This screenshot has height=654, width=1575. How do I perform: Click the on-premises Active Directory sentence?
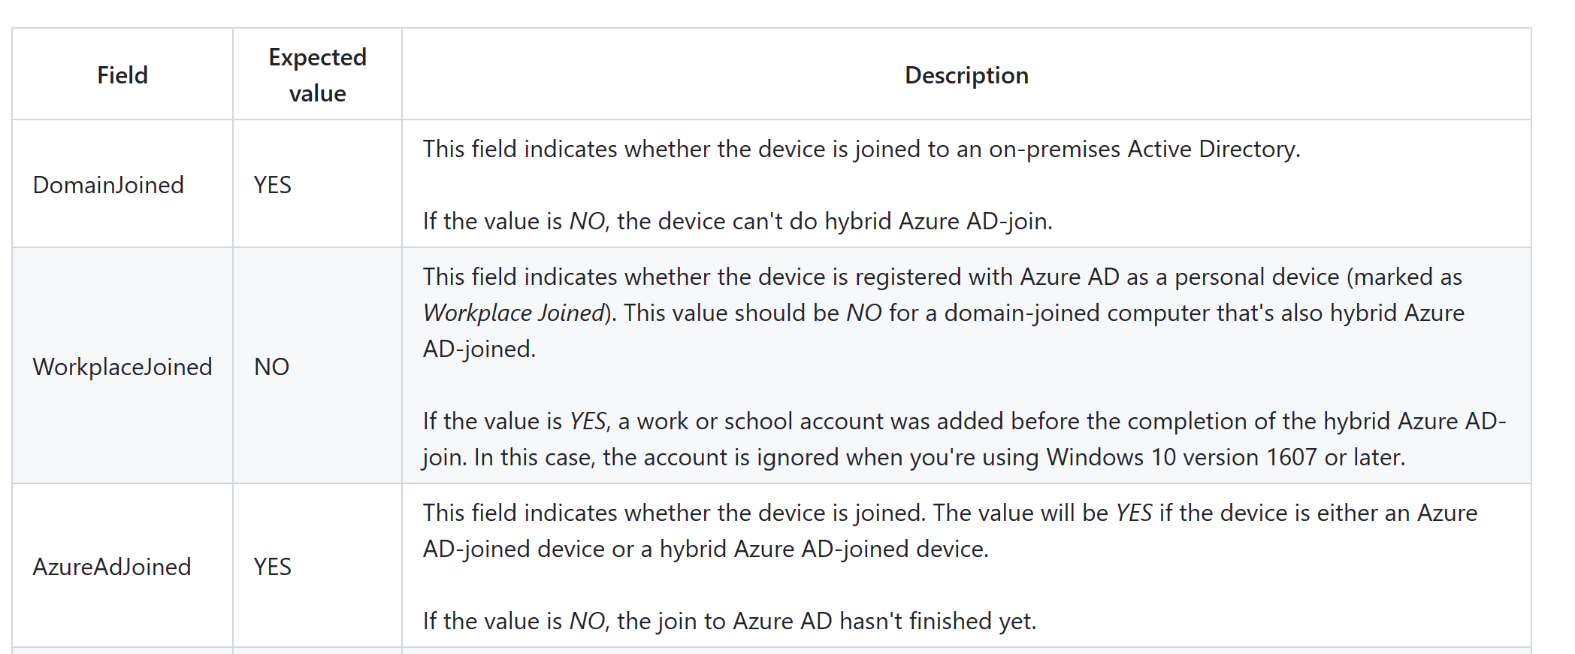tap(861, 149)
